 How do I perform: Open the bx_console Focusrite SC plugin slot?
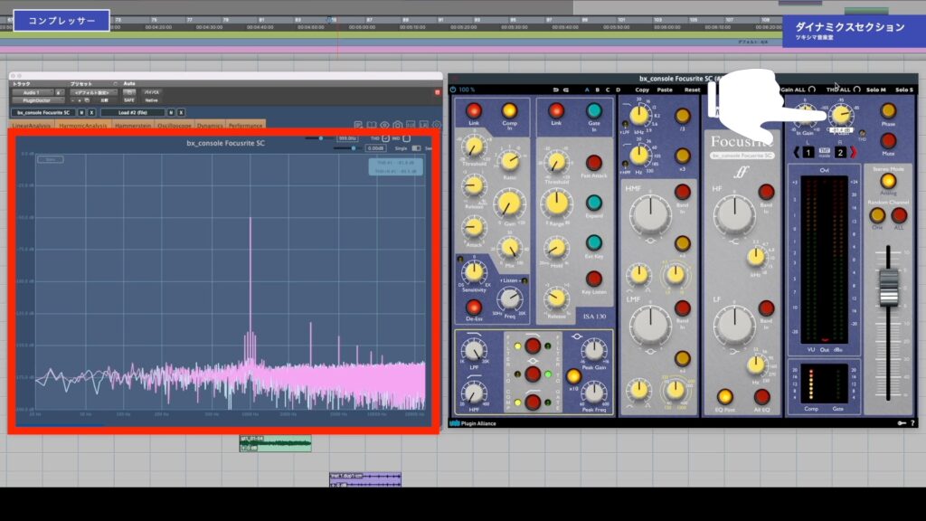43,112
